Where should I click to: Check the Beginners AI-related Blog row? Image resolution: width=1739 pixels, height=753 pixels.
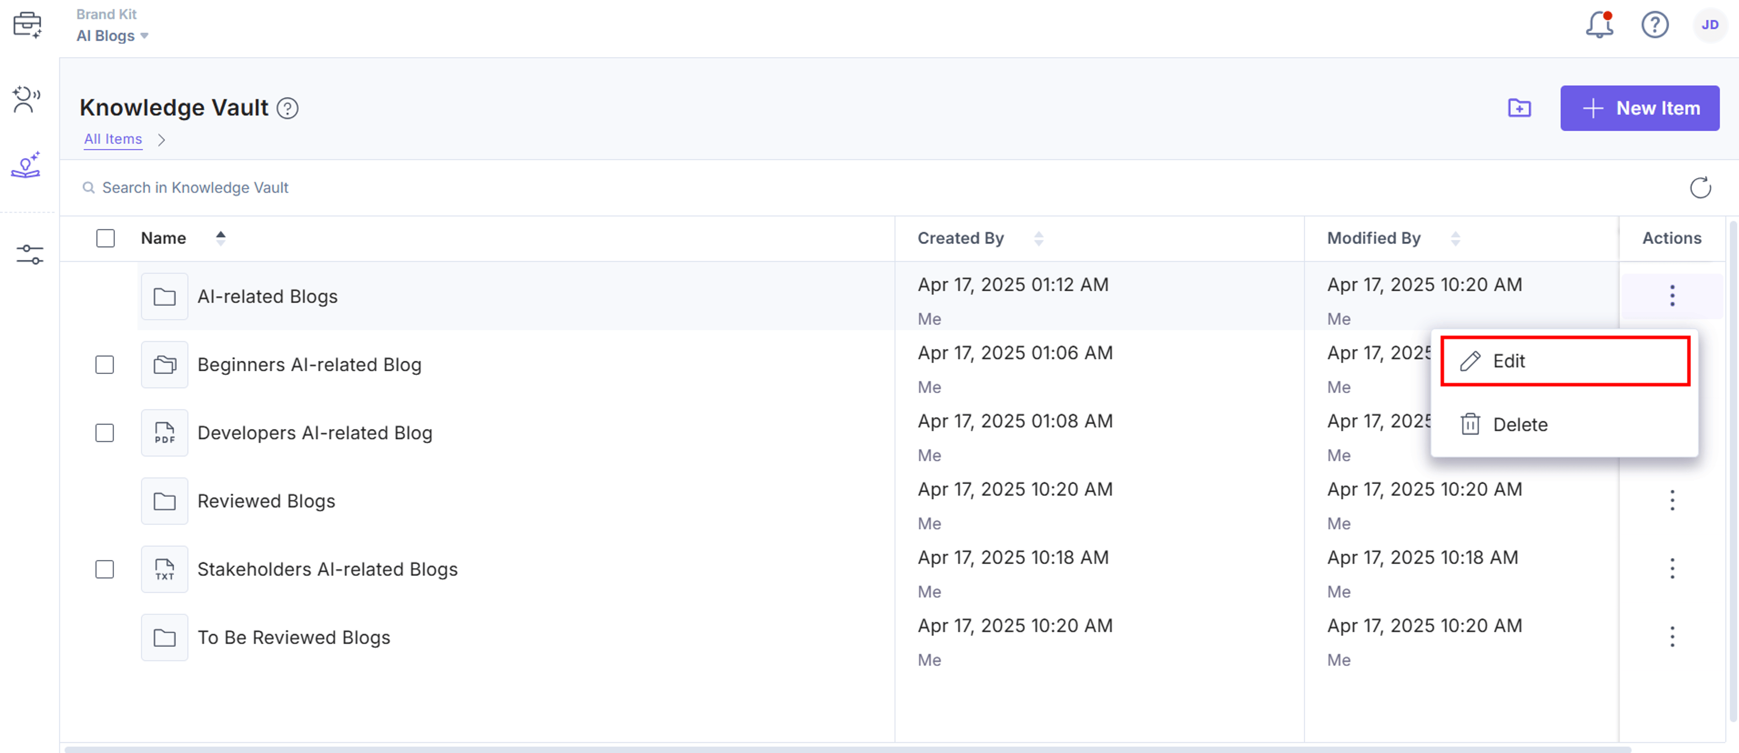click(x=105, y=365)
